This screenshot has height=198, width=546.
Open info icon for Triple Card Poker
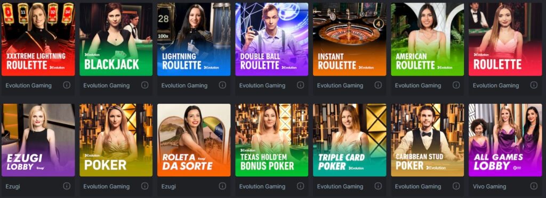pos(378,186)
